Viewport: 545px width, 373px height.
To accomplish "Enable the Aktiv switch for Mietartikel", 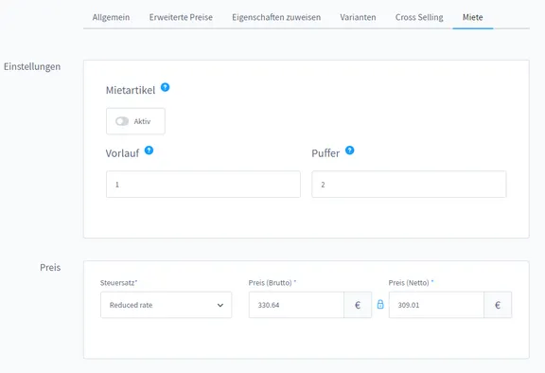I will (x=122, y=121).
